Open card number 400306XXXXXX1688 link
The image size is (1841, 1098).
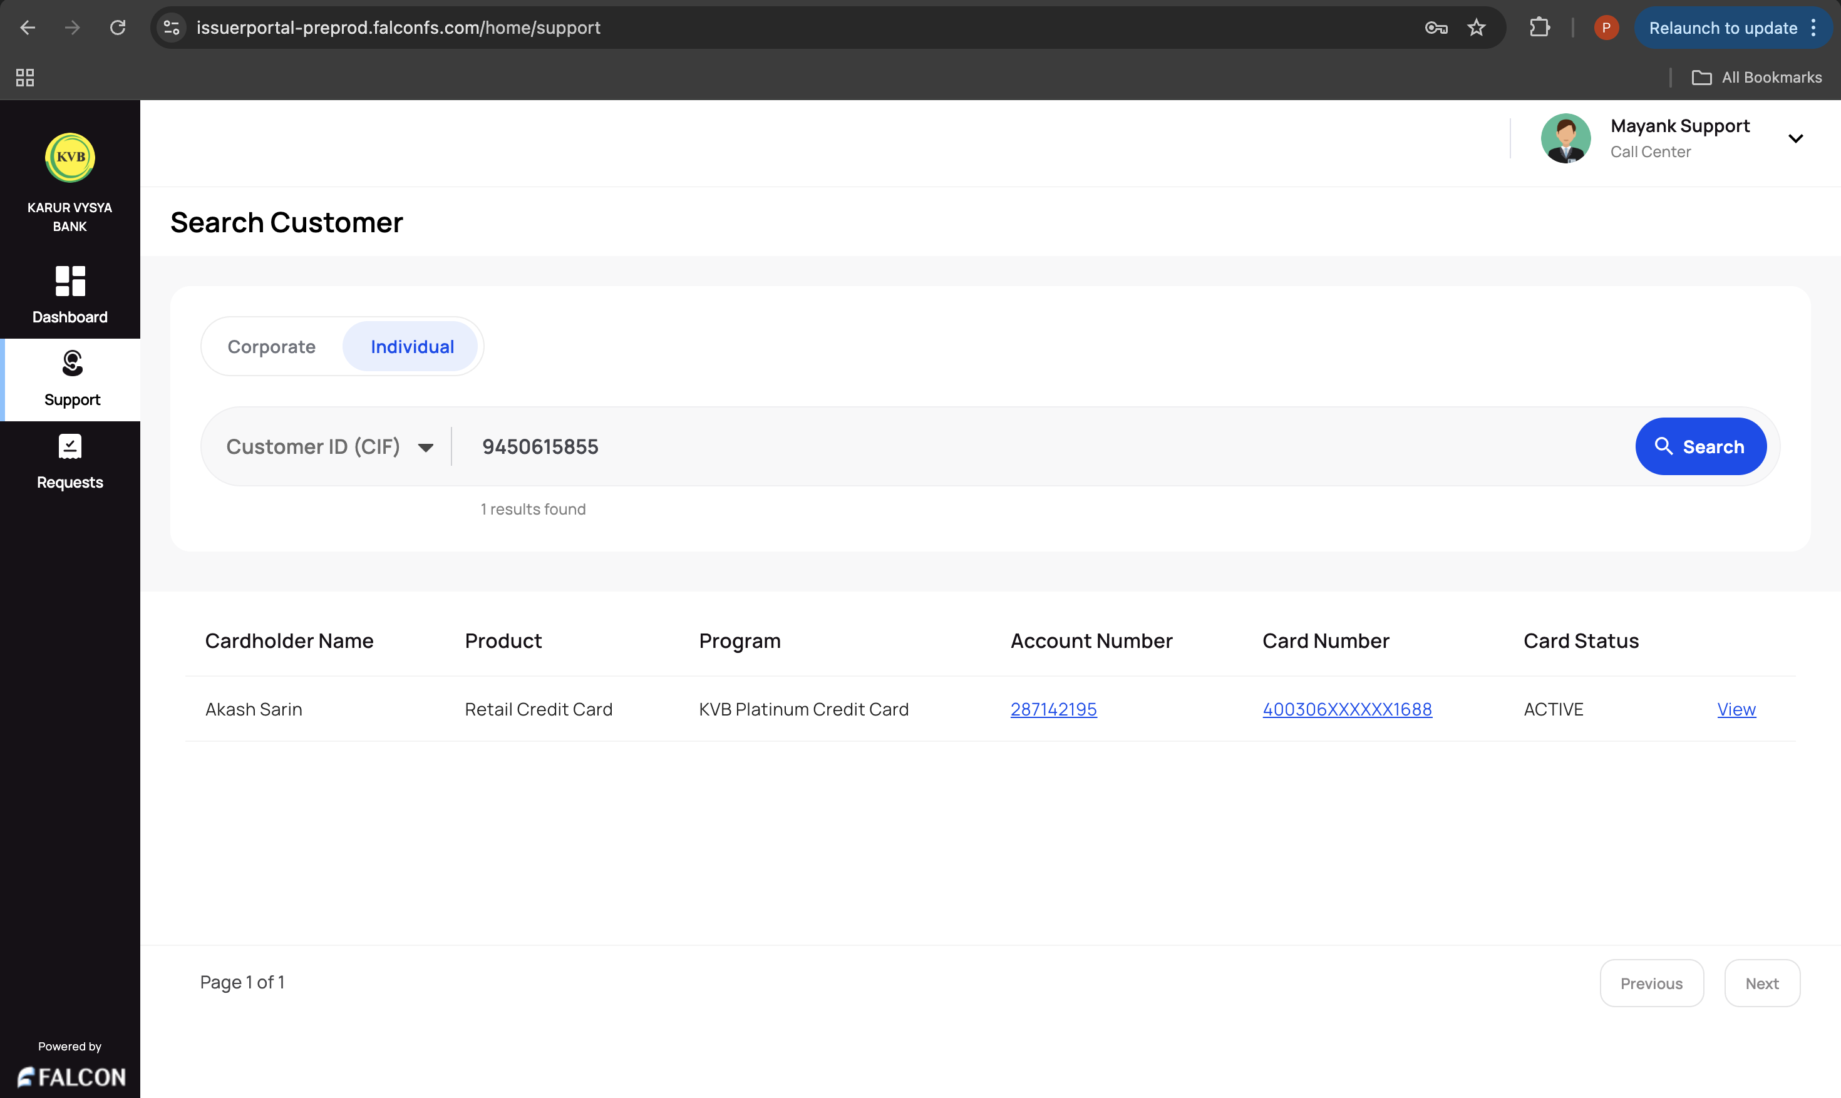click(1347, 709)
